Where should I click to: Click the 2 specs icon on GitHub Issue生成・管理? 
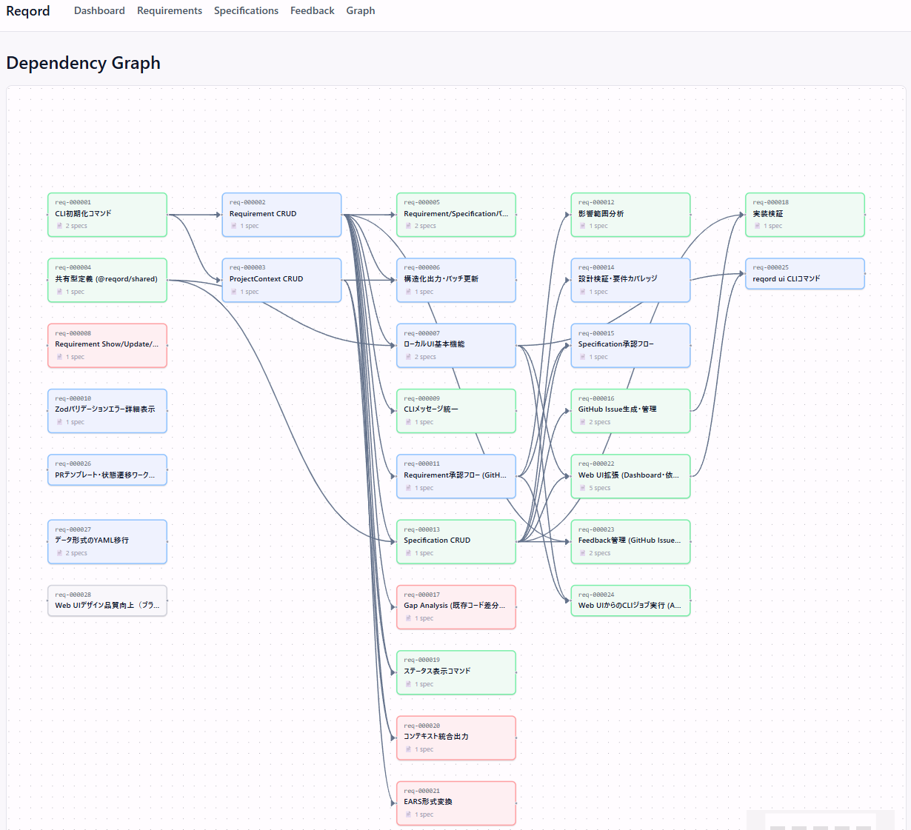click(x=583, y=422)
